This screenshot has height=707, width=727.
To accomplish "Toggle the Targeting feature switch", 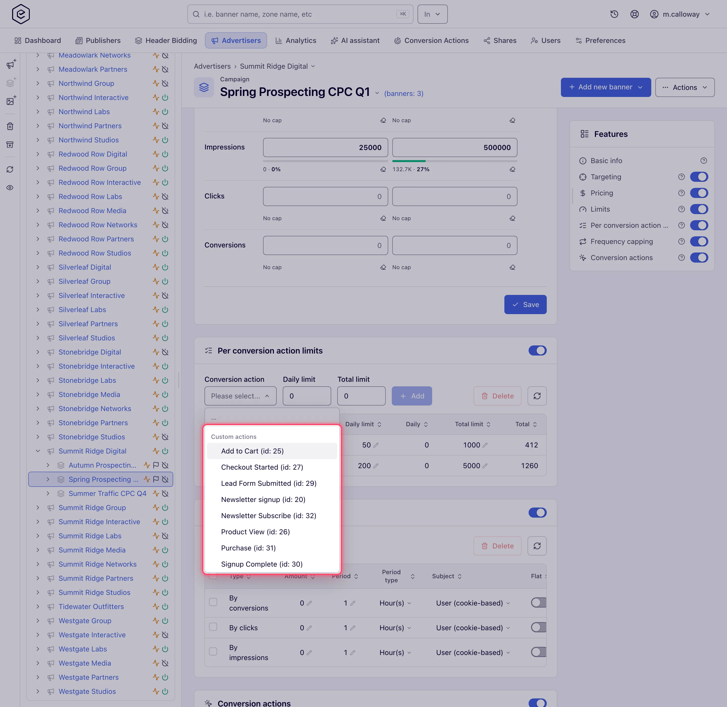I will pos(699,177).
